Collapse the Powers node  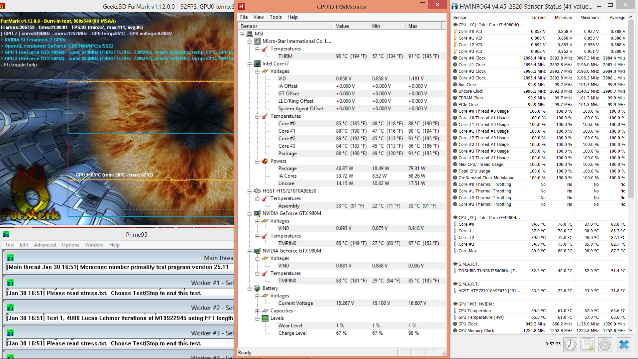[x=257, y=161]
